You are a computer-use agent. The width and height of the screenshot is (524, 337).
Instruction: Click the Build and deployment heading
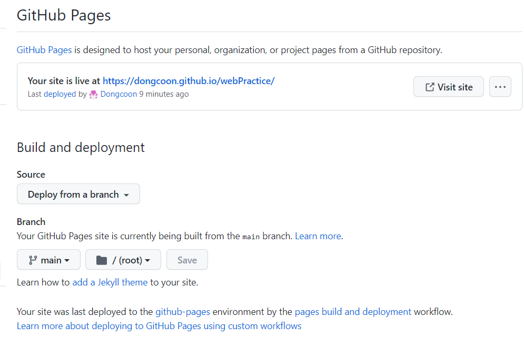click(81, 148)
